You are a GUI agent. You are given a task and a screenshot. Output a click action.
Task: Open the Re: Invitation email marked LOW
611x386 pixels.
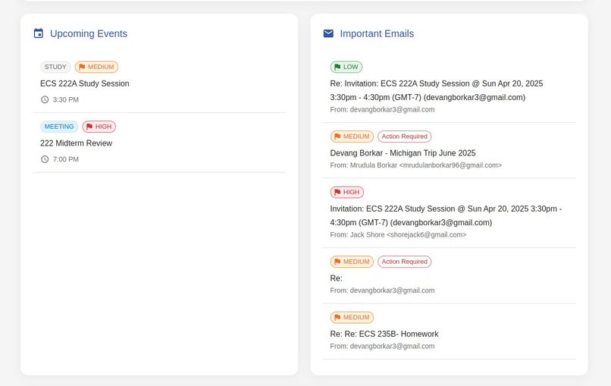click(x=450, y=88)
